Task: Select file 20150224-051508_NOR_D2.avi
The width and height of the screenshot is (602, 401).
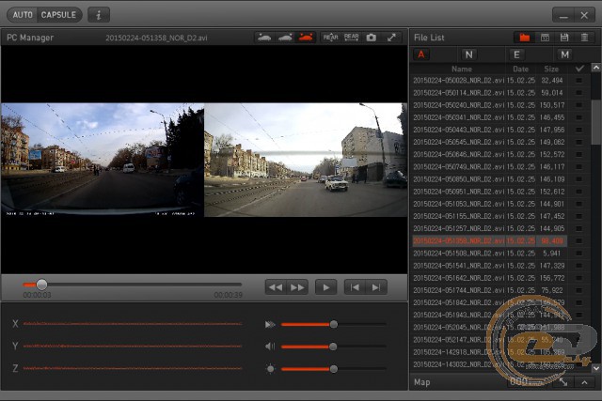Action: click(490, 254)
